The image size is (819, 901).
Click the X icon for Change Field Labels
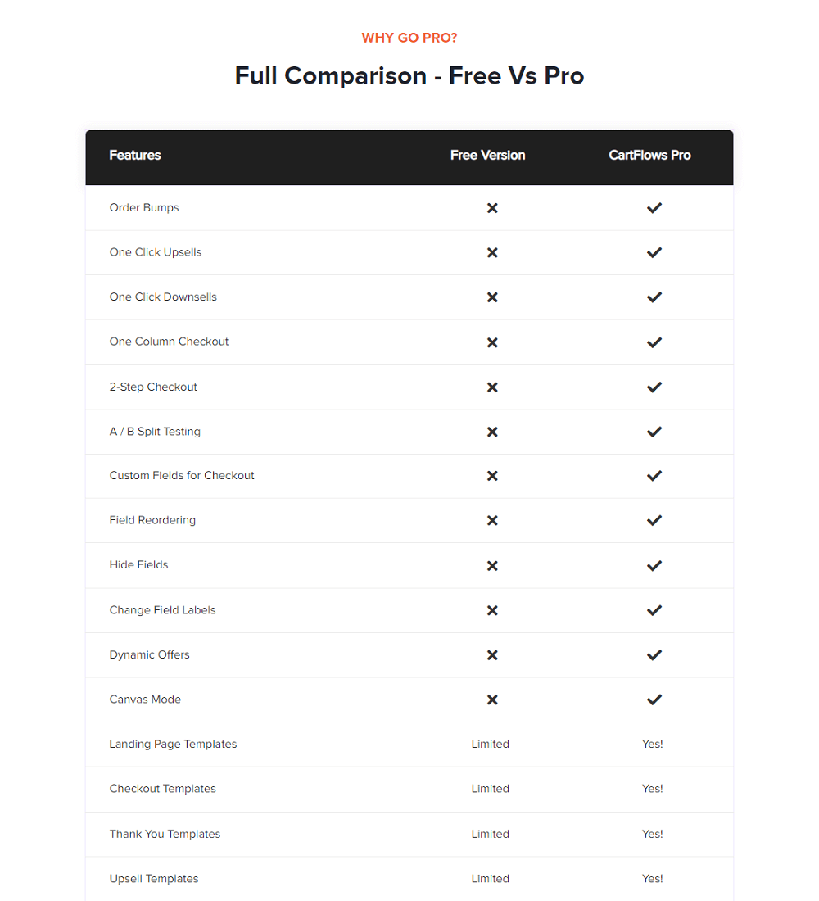click(x=492, y=611)
